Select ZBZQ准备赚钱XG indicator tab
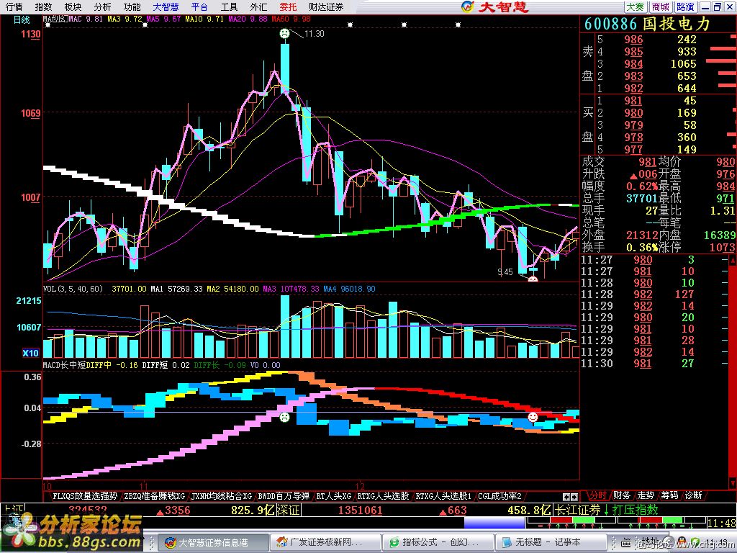737x553 pixels. 155,495
